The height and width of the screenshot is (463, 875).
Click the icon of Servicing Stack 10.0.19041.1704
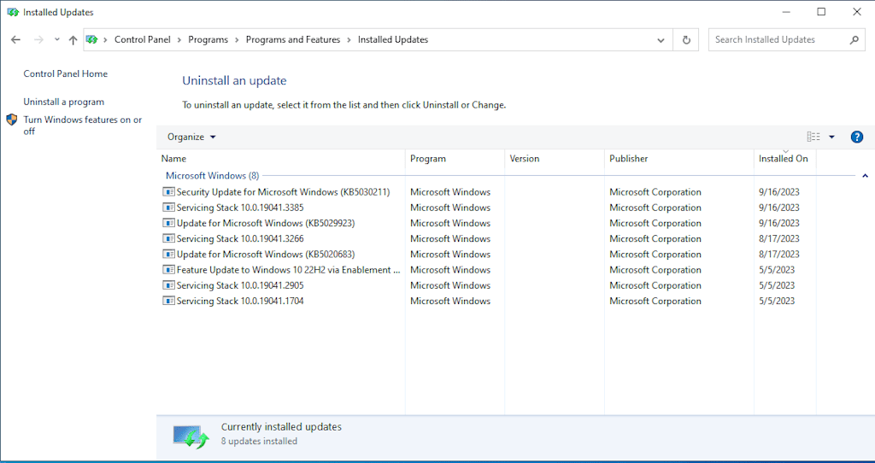(x=168, y=302)
